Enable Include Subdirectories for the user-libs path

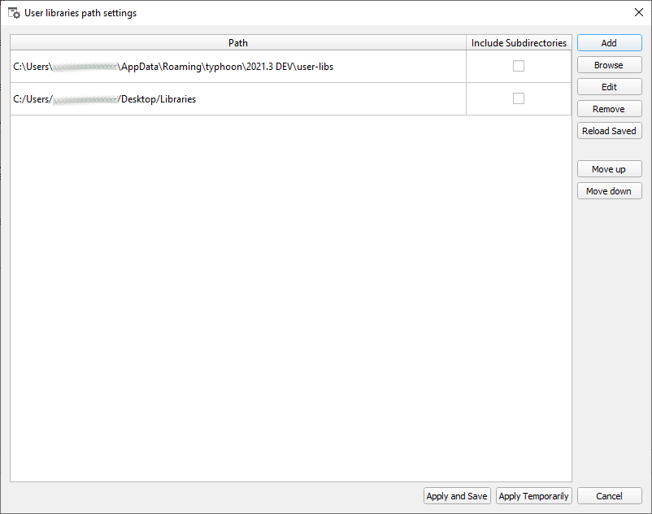[x=519, y=67]
